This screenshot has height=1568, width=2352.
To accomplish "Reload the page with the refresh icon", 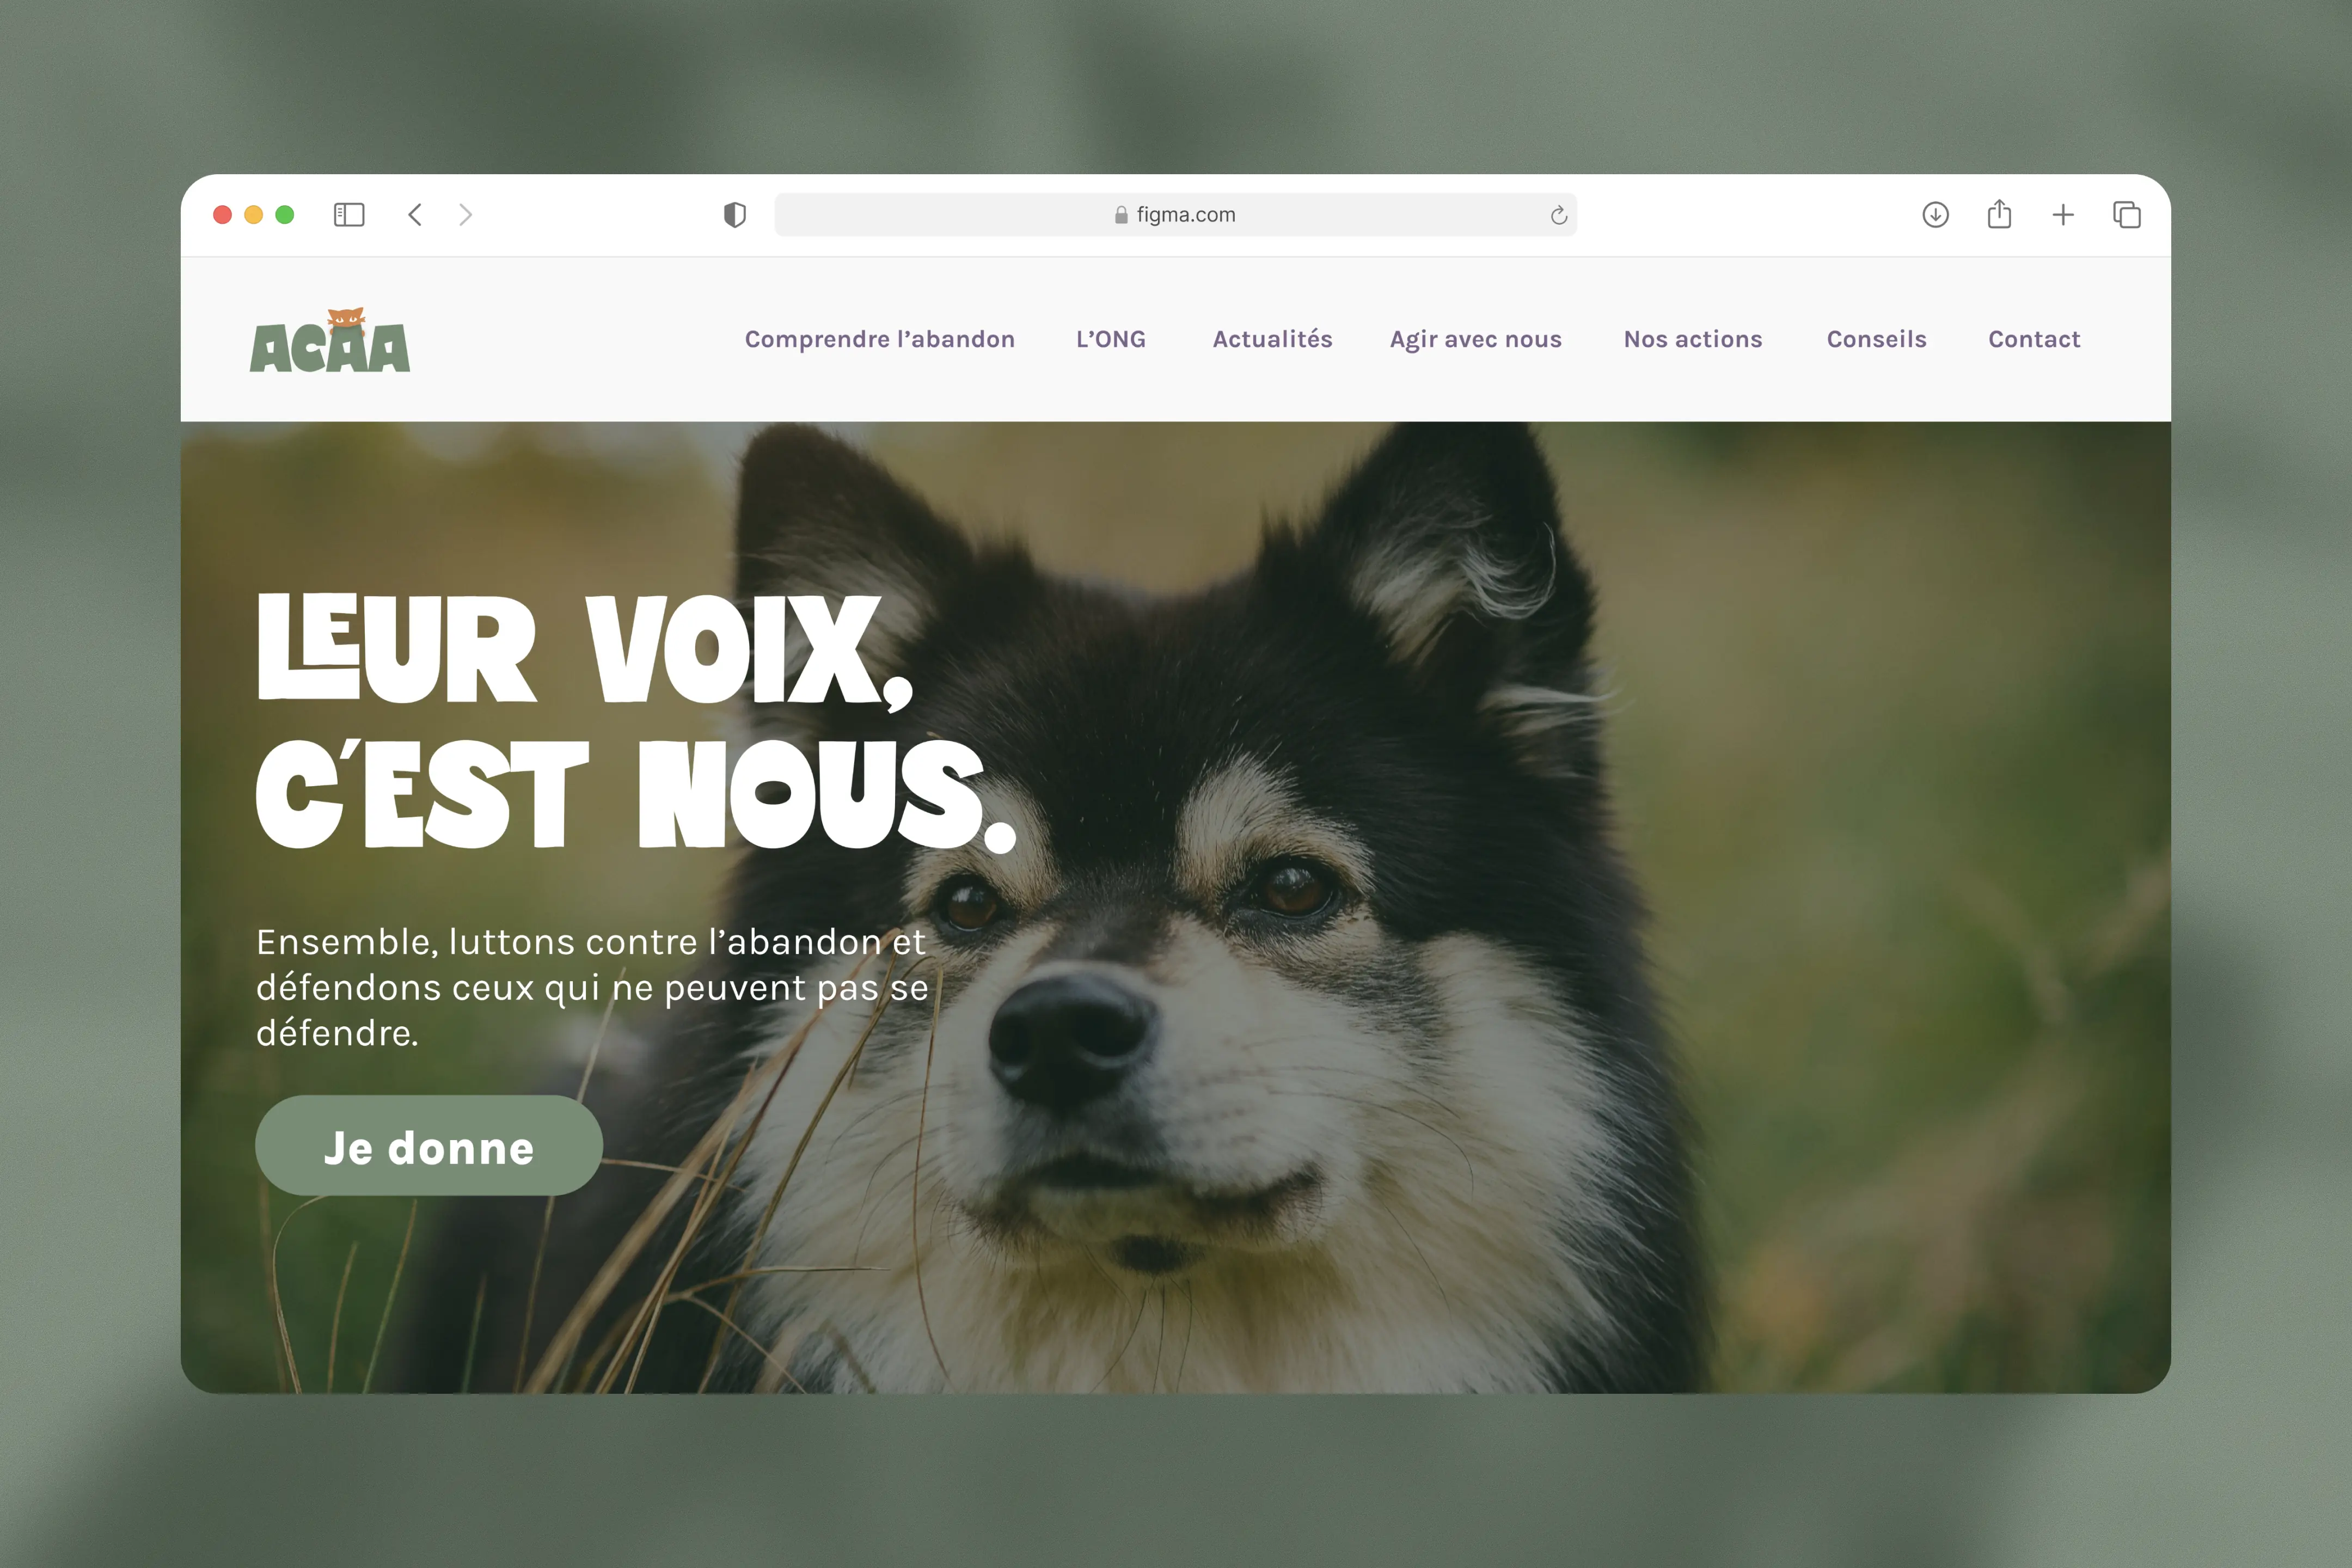I will 1558,215.
